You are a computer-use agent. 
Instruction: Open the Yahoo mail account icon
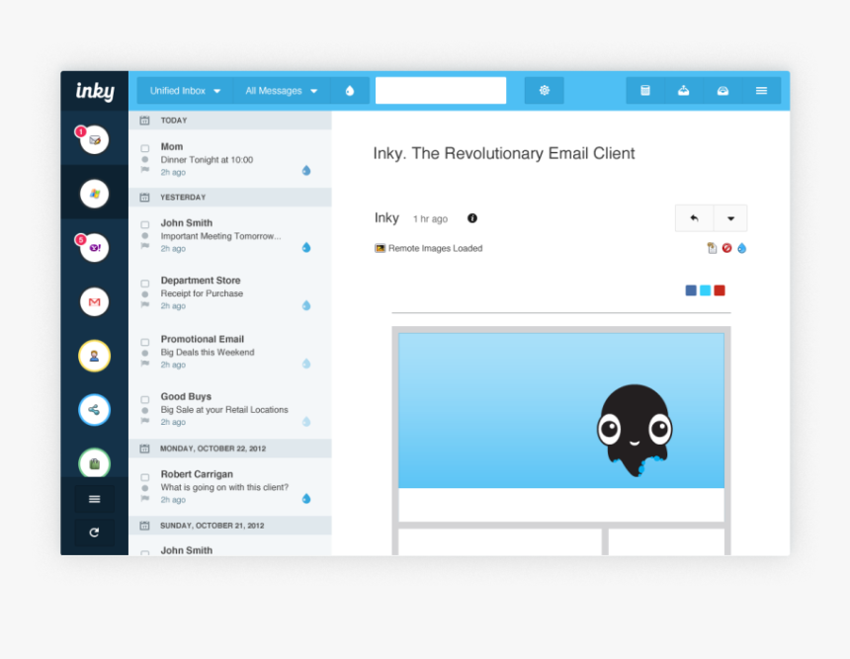[x=94, y=248]
